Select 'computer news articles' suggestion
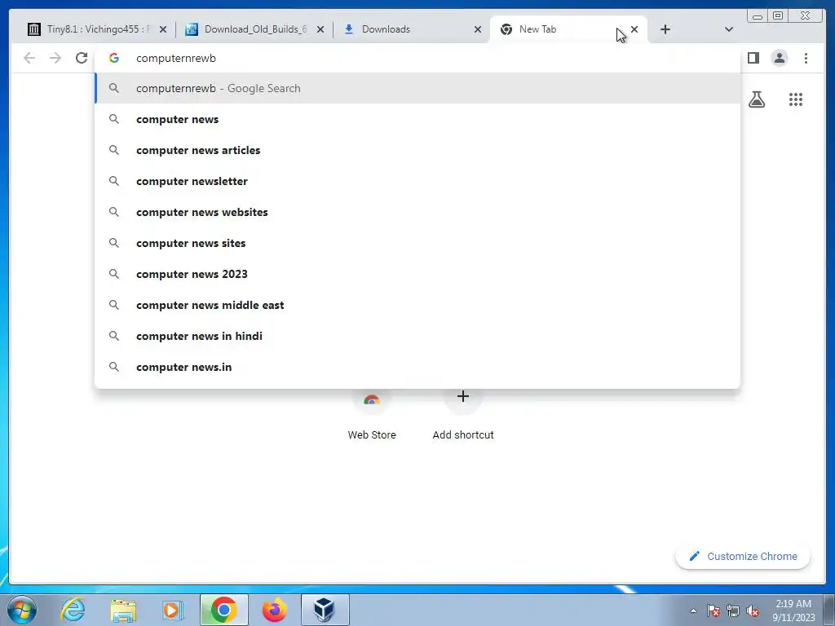The image size is (835, 626). point(417,150)
